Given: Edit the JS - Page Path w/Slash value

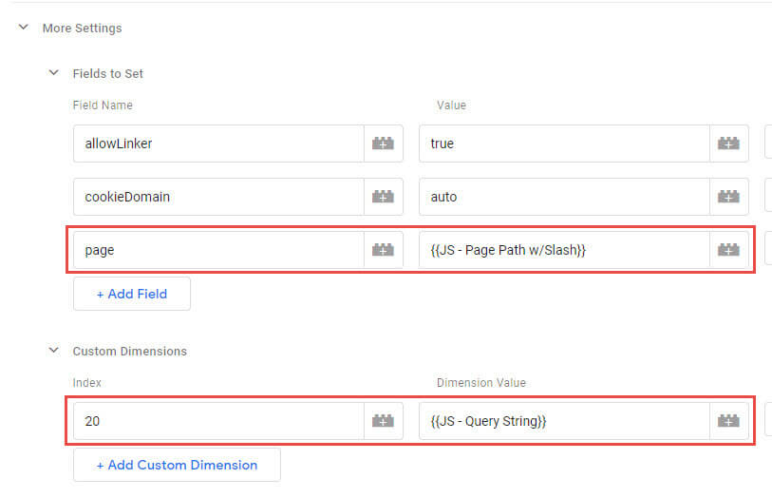Looking at the screenshot, I should coord(564,250).
